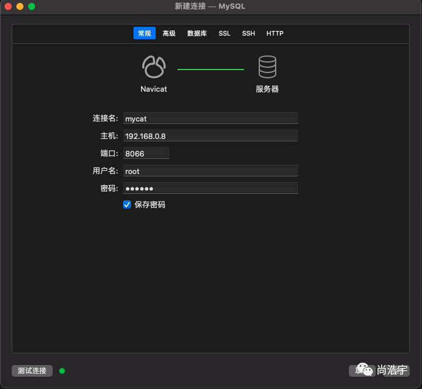The width and height of the screenshot is (422, 389).
Task: Minimize the window with the yellow button
Action: click(x=20, y=6)
